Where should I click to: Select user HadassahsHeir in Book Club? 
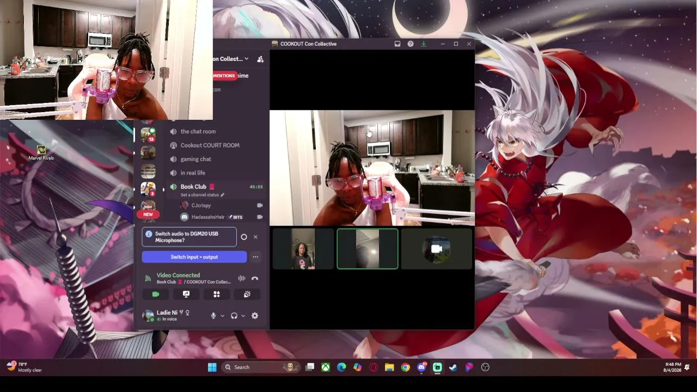tap(208, 217)
